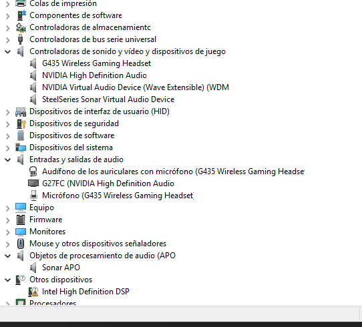Viewport: 362px width, 327px height.
Task: Click the warning icon beside Intel High Definition DSP
Action: click(33, 292)
